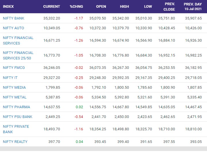Open the NIFTY METAL index link
The width and height of the screenshot is (207, 155).
[15, 97]
